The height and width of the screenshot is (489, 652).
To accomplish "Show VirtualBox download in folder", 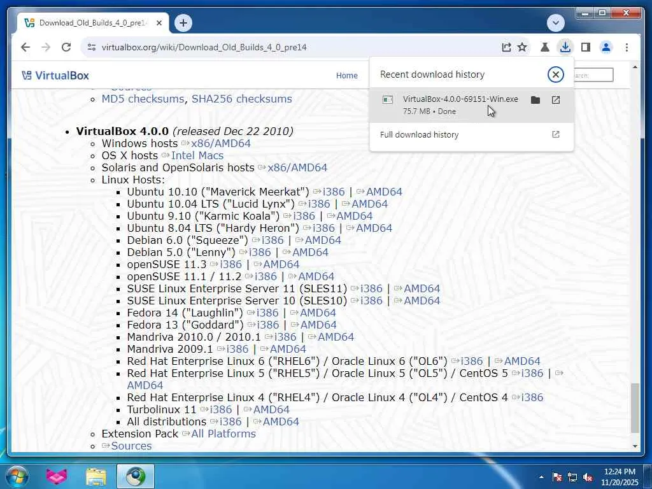I will point(535,100).
